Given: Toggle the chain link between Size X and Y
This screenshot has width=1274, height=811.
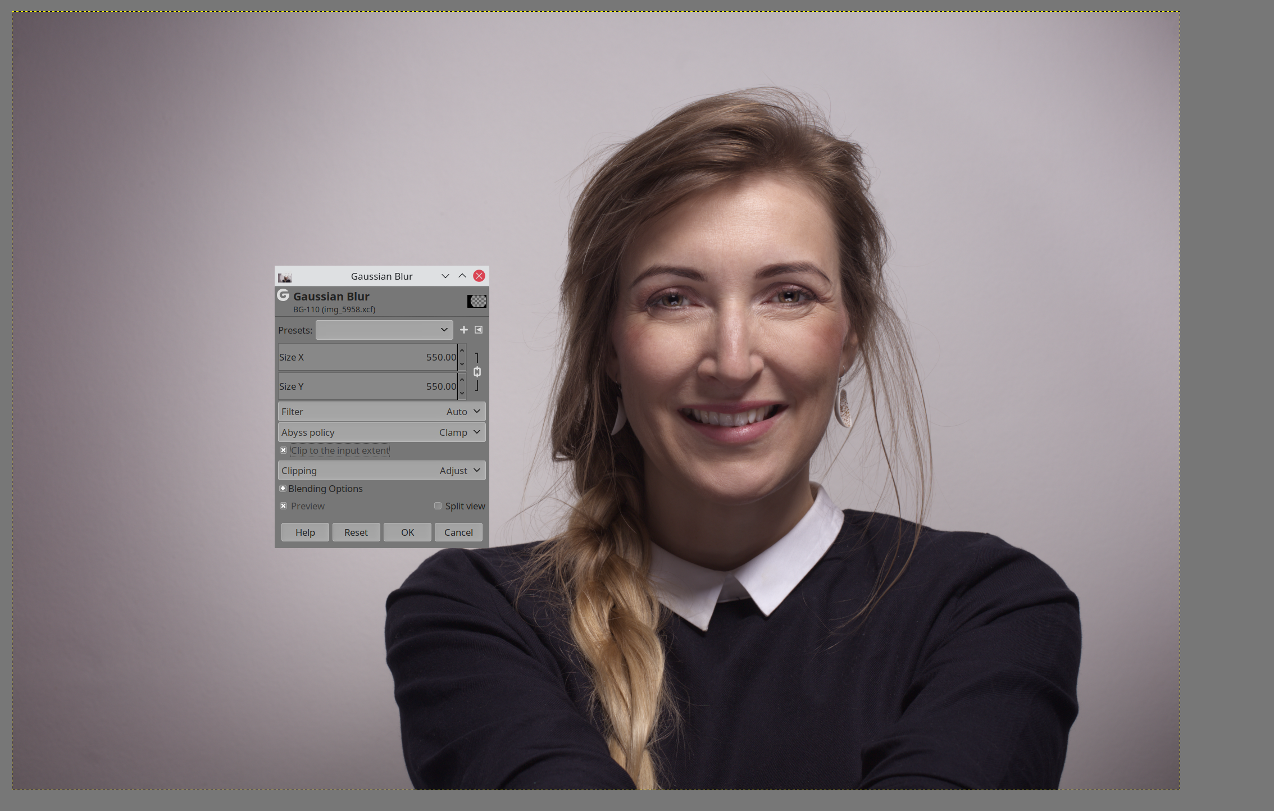Looking at the screenshot, I should coord(477,372).
